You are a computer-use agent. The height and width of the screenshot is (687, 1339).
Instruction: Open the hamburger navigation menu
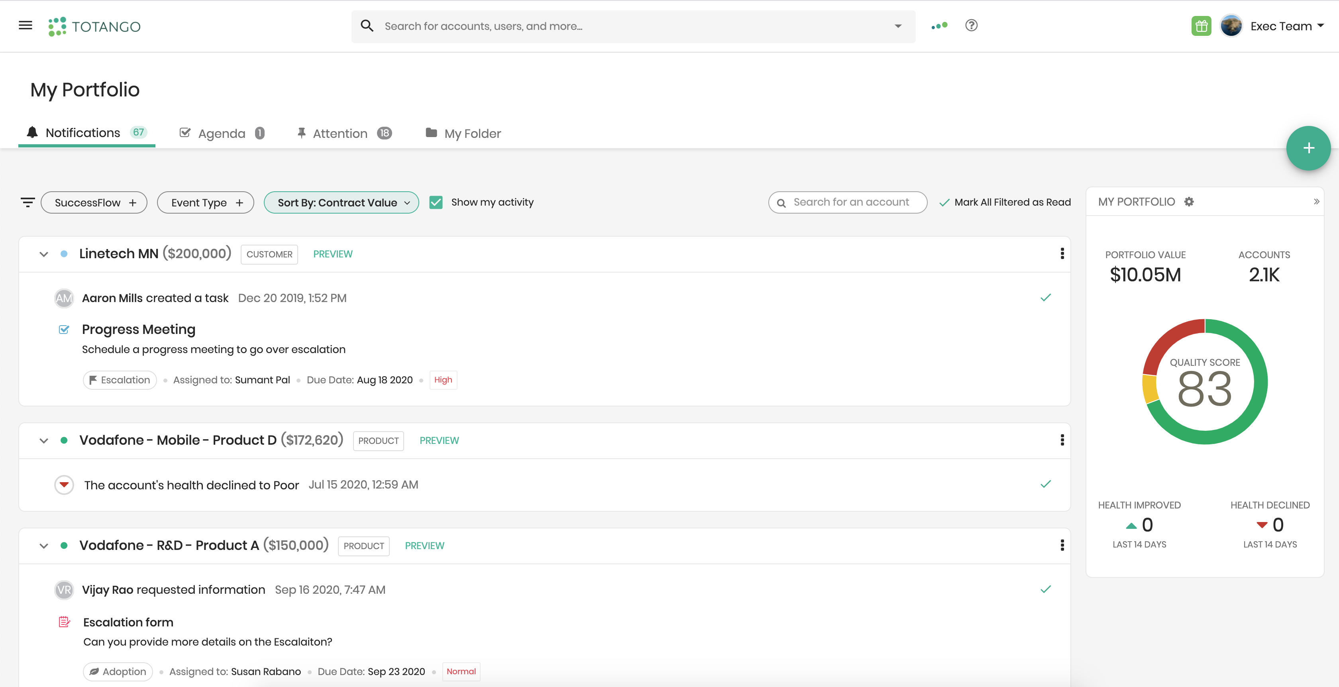[26, 26]
